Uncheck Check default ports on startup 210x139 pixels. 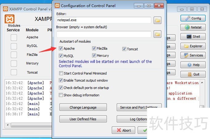pos(61,87)
